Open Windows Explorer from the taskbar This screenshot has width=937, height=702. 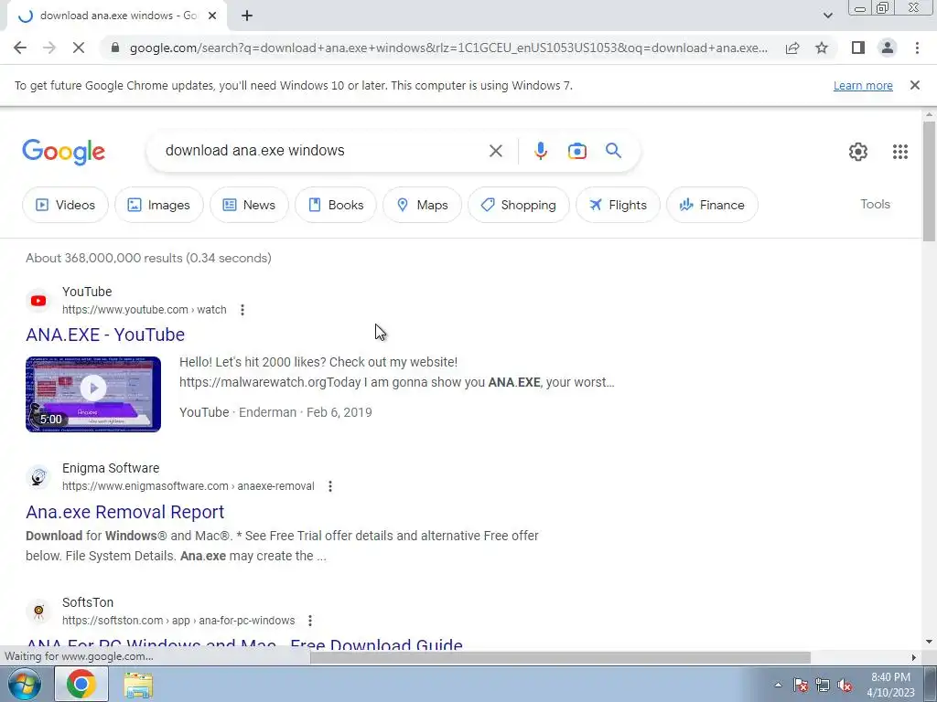(x=138, y=685)
